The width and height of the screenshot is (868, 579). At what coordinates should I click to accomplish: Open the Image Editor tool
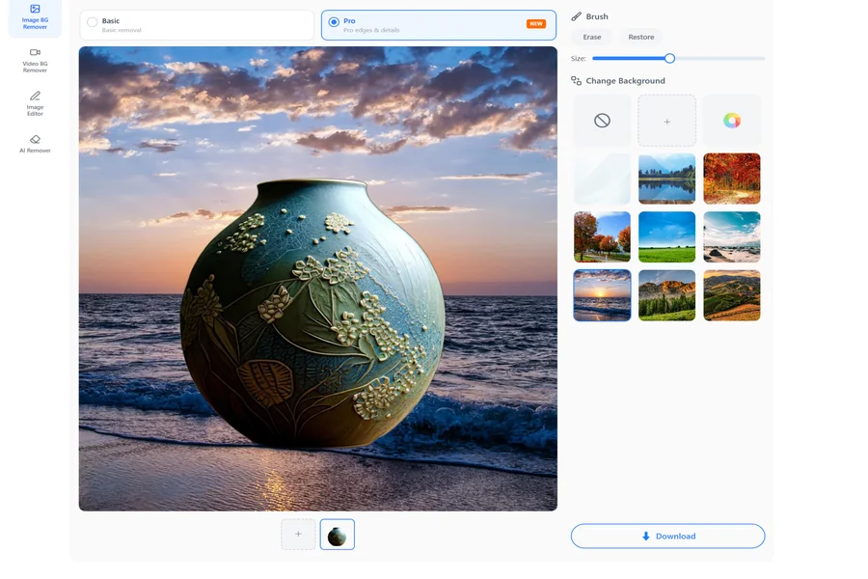point(35,103)
